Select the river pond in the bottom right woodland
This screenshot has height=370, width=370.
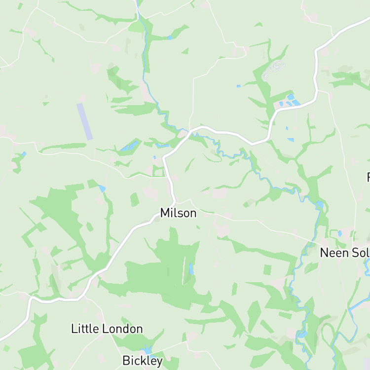pos(303,334)
